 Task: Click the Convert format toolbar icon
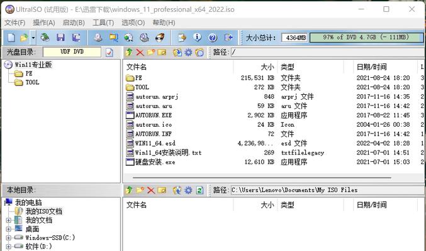tap(113, 38)
